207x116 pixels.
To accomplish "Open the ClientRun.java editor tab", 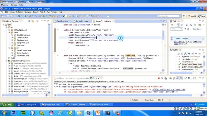I will coord(62,21).
